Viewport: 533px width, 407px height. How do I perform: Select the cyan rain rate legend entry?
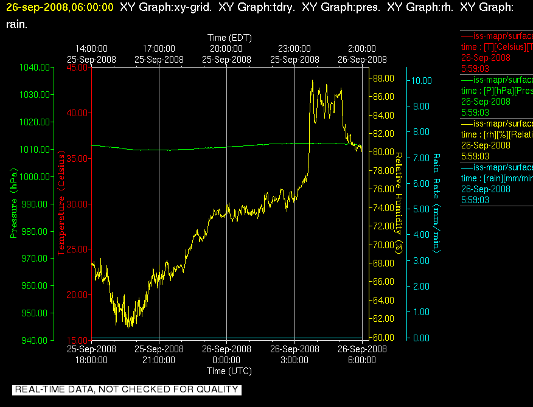pyautogui.click(x=496, y=184)
